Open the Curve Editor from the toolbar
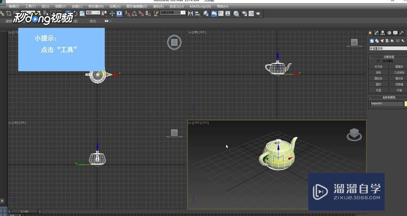The image size is (407, 216). pyautogui.click(x=221, y=13)
